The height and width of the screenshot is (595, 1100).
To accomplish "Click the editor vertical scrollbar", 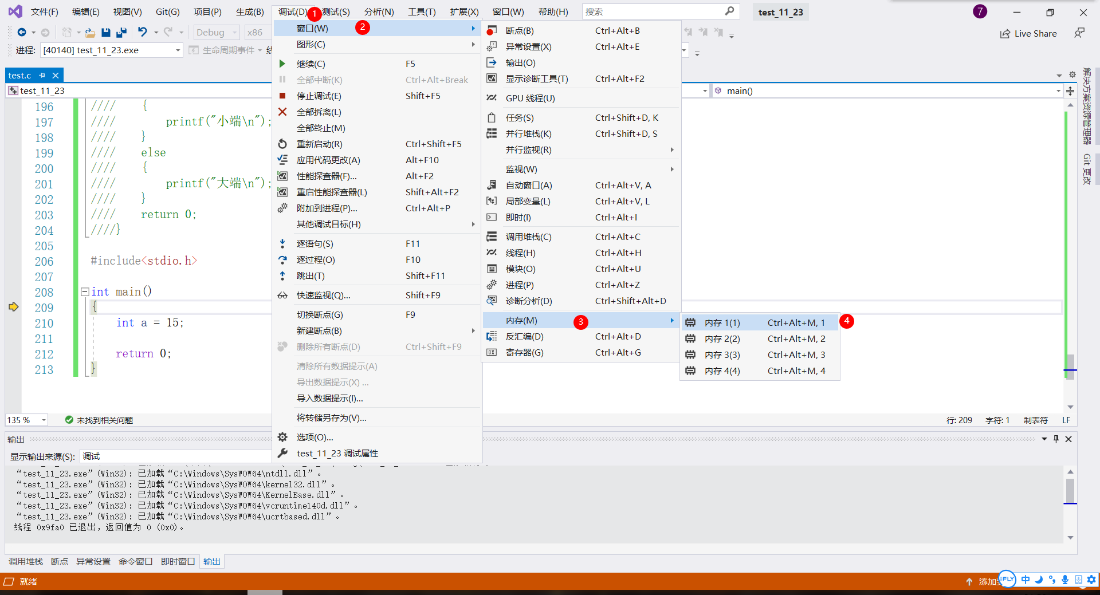I will coord(1070,256).
